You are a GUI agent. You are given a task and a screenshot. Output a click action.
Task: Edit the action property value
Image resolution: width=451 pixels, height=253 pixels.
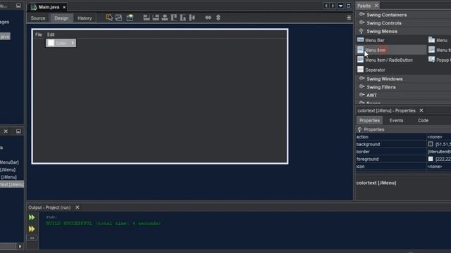point(438,137)
